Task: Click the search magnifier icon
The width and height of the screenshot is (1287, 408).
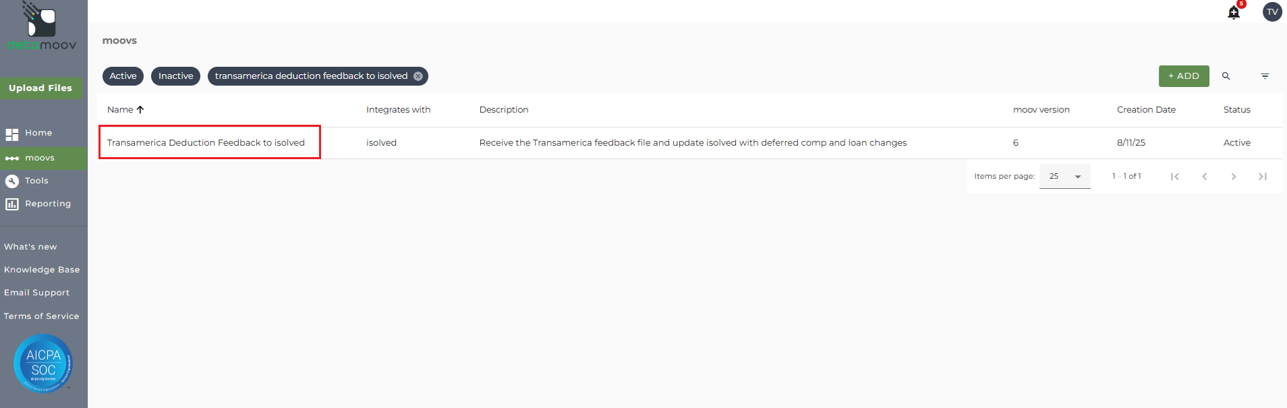Action: tap(1226, 76)
